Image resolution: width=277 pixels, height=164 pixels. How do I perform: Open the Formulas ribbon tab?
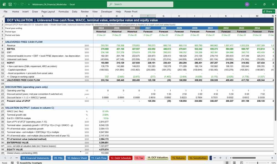point(64,11)
